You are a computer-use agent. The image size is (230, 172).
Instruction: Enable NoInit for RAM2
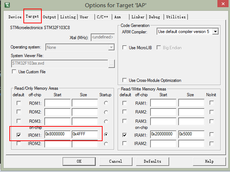212,112
